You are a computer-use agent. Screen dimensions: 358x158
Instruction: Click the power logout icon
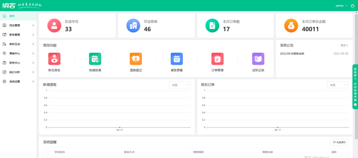pos(352,6)
